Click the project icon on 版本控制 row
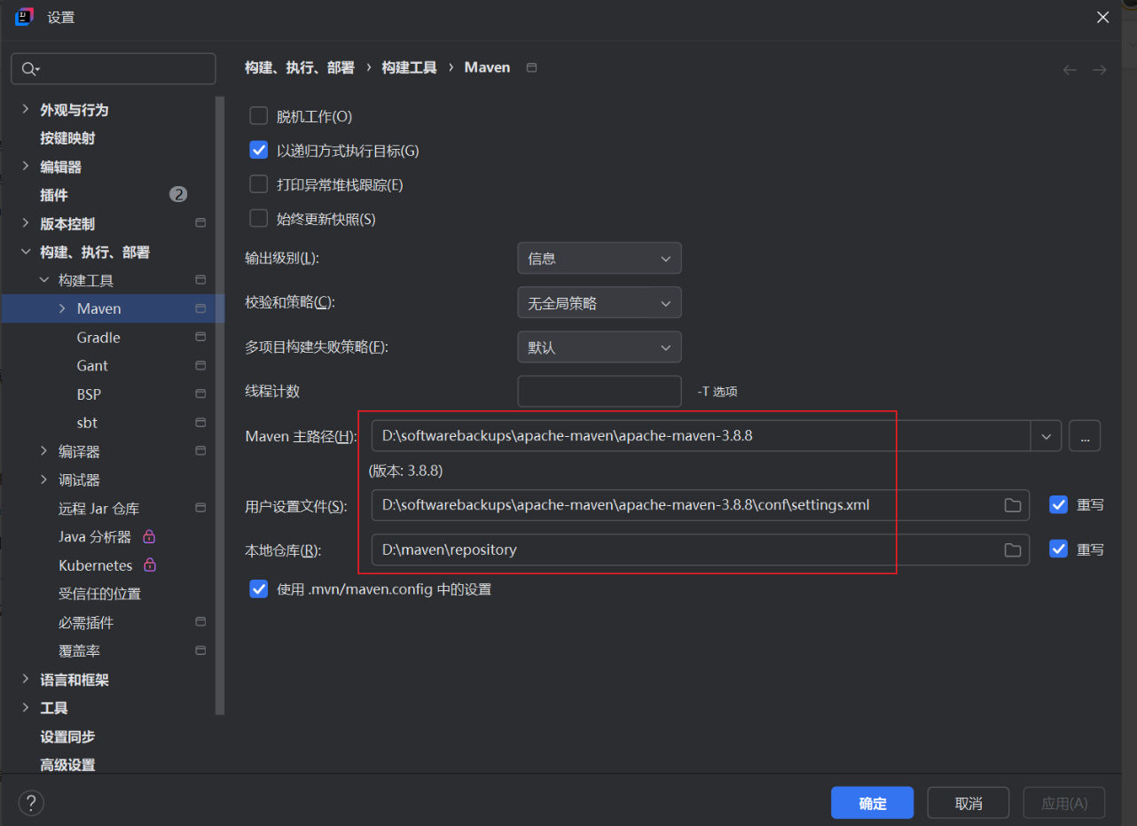Screen dimensions: 1137x826 (x=200, y=223)
